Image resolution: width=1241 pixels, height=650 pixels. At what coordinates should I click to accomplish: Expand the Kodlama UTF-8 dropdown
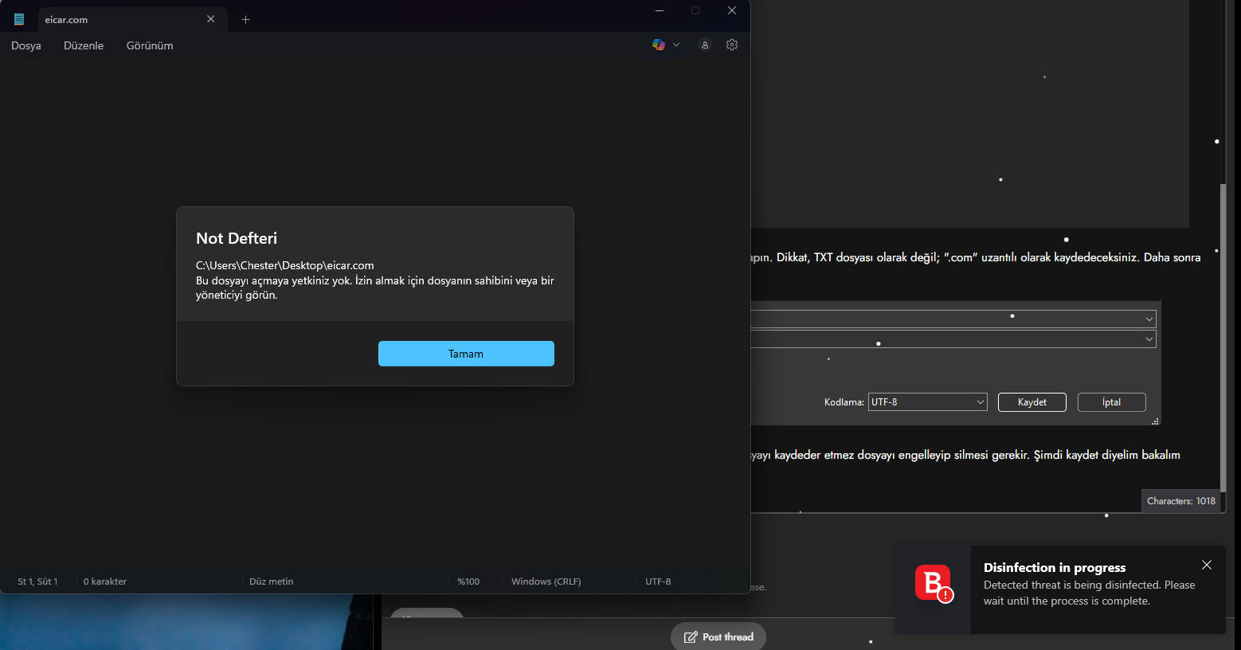click(928, 402)
